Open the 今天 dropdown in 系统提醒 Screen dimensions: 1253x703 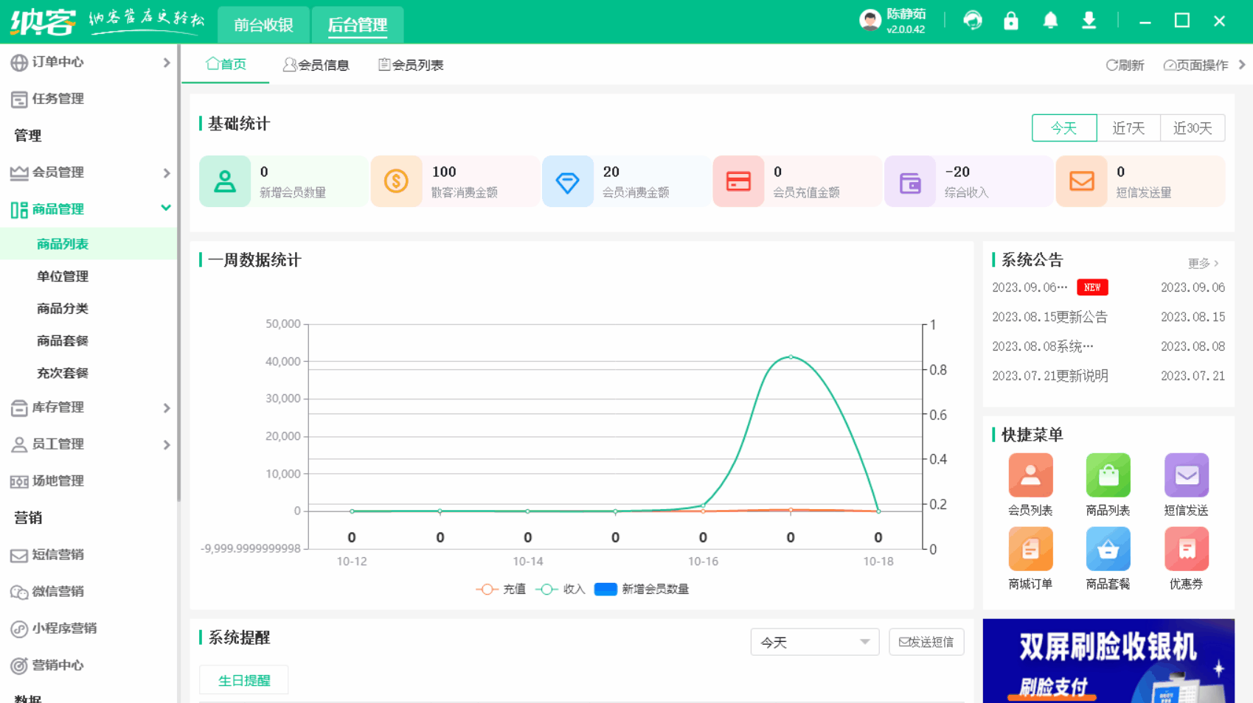[x=814, y=642]
